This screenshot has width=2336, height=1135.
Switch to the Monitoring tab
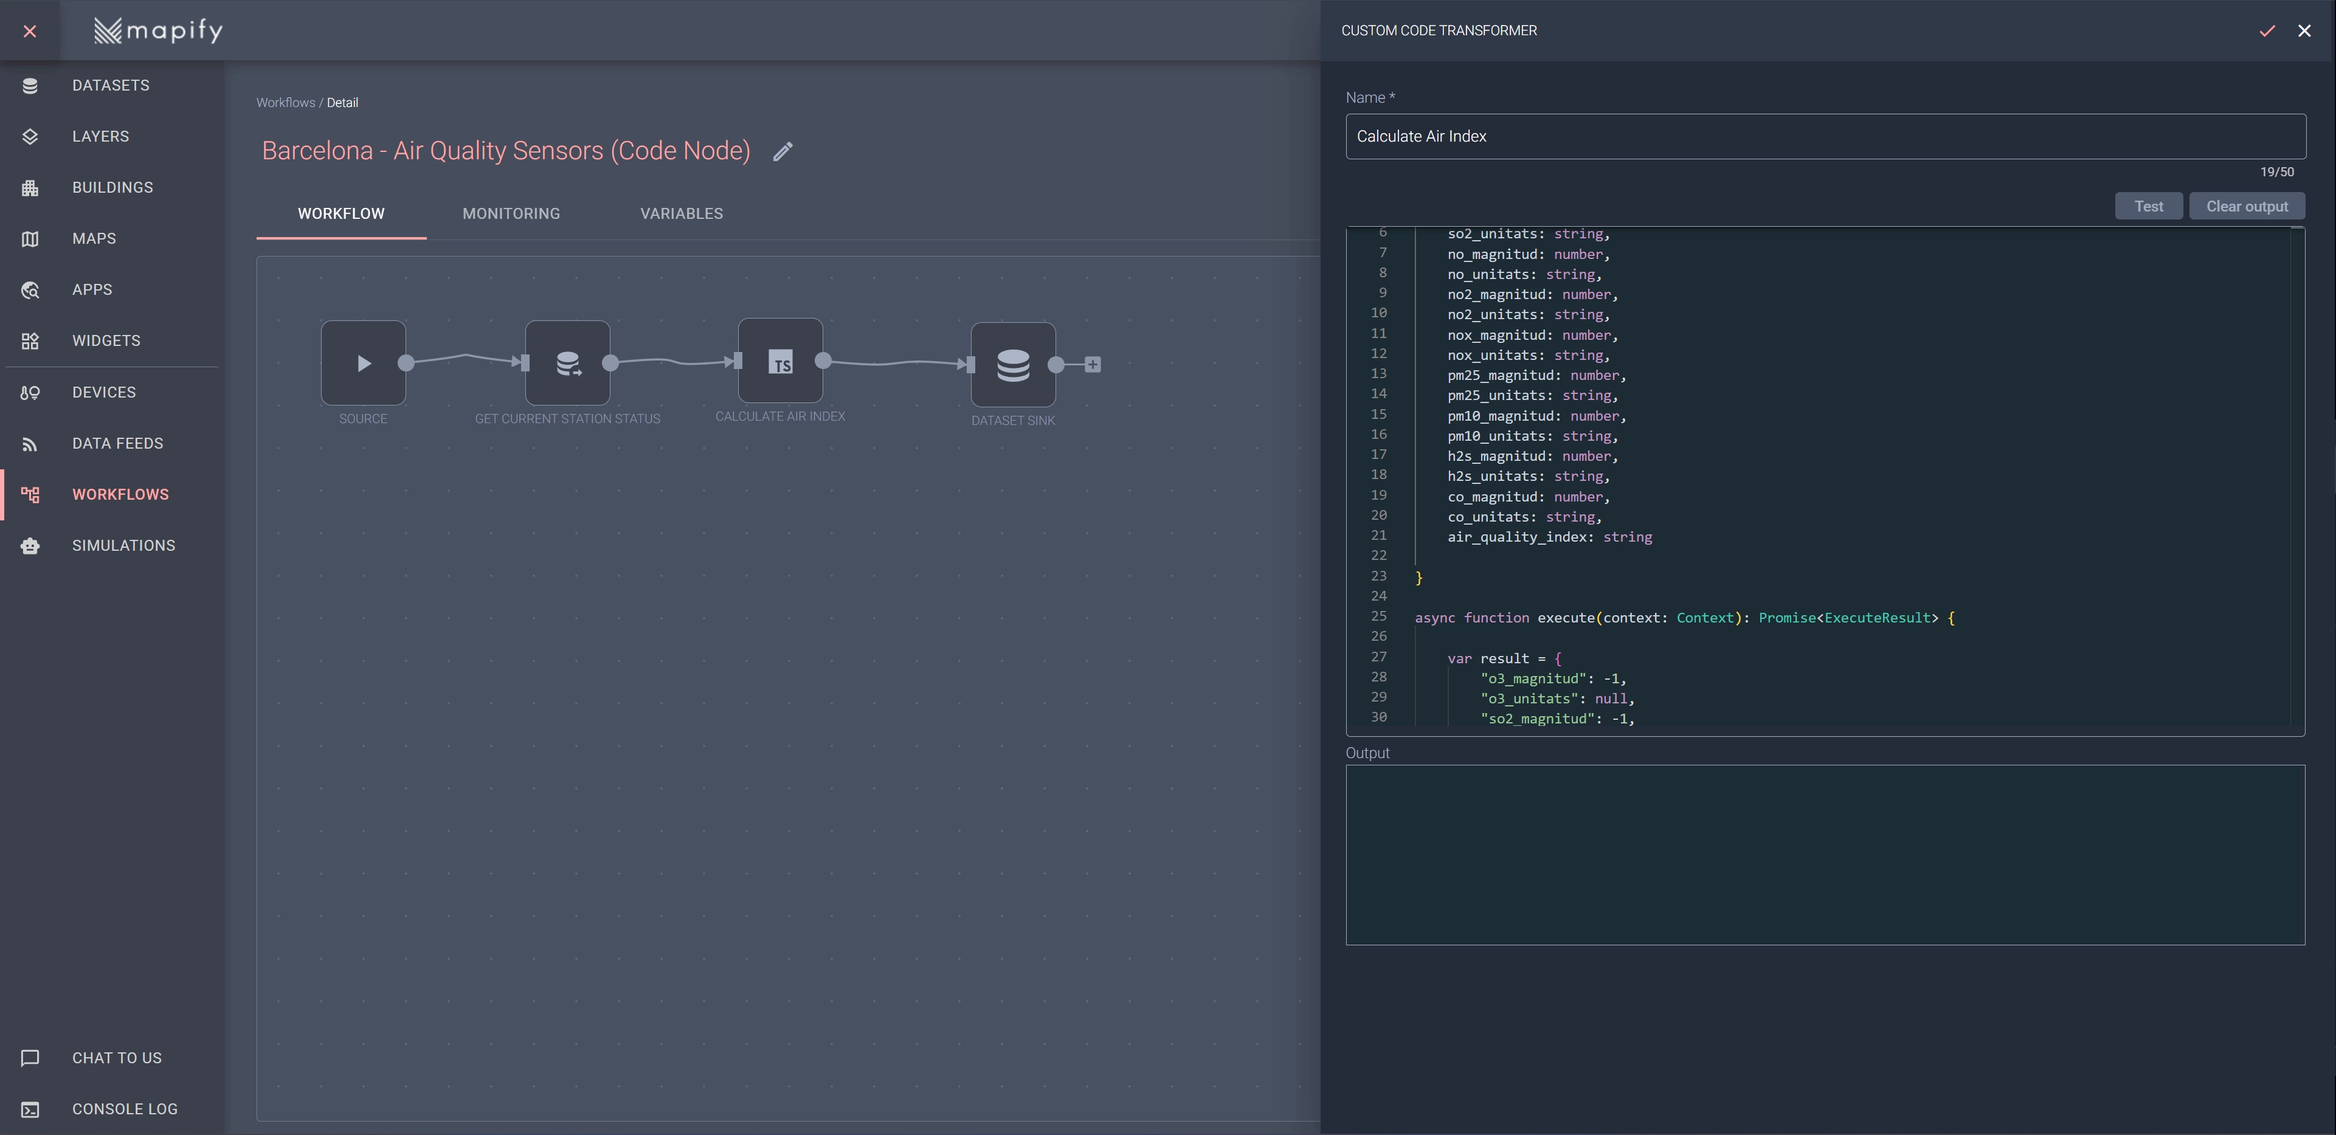coord(511,214)
